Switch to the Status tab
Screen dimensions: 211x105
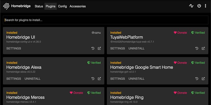39,6
